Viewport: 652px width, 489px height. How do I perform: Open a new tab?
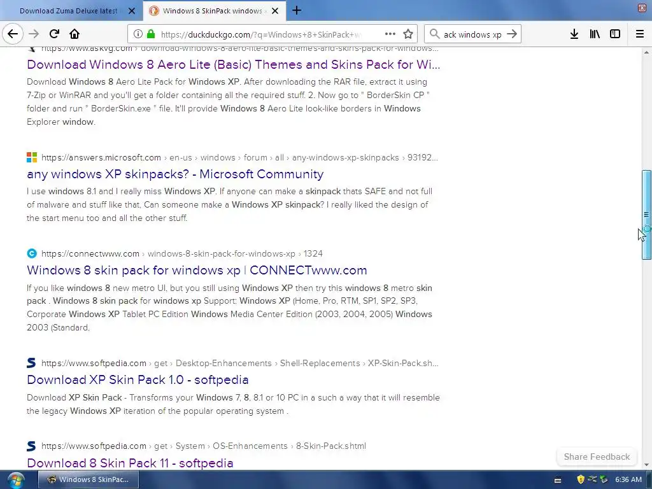(x=297, y=10)
